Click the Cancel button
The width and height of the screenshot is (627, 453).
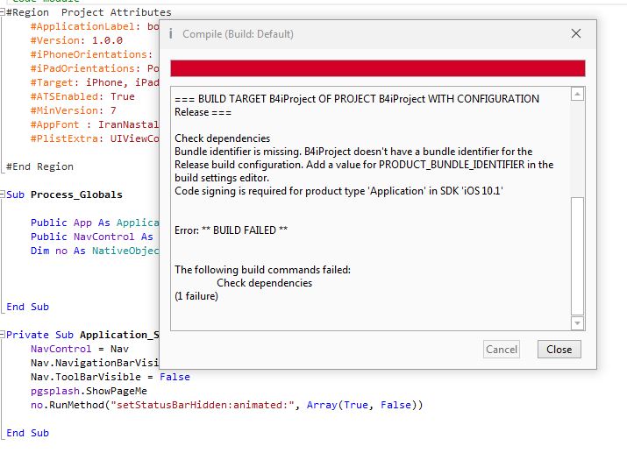[502, 349]
